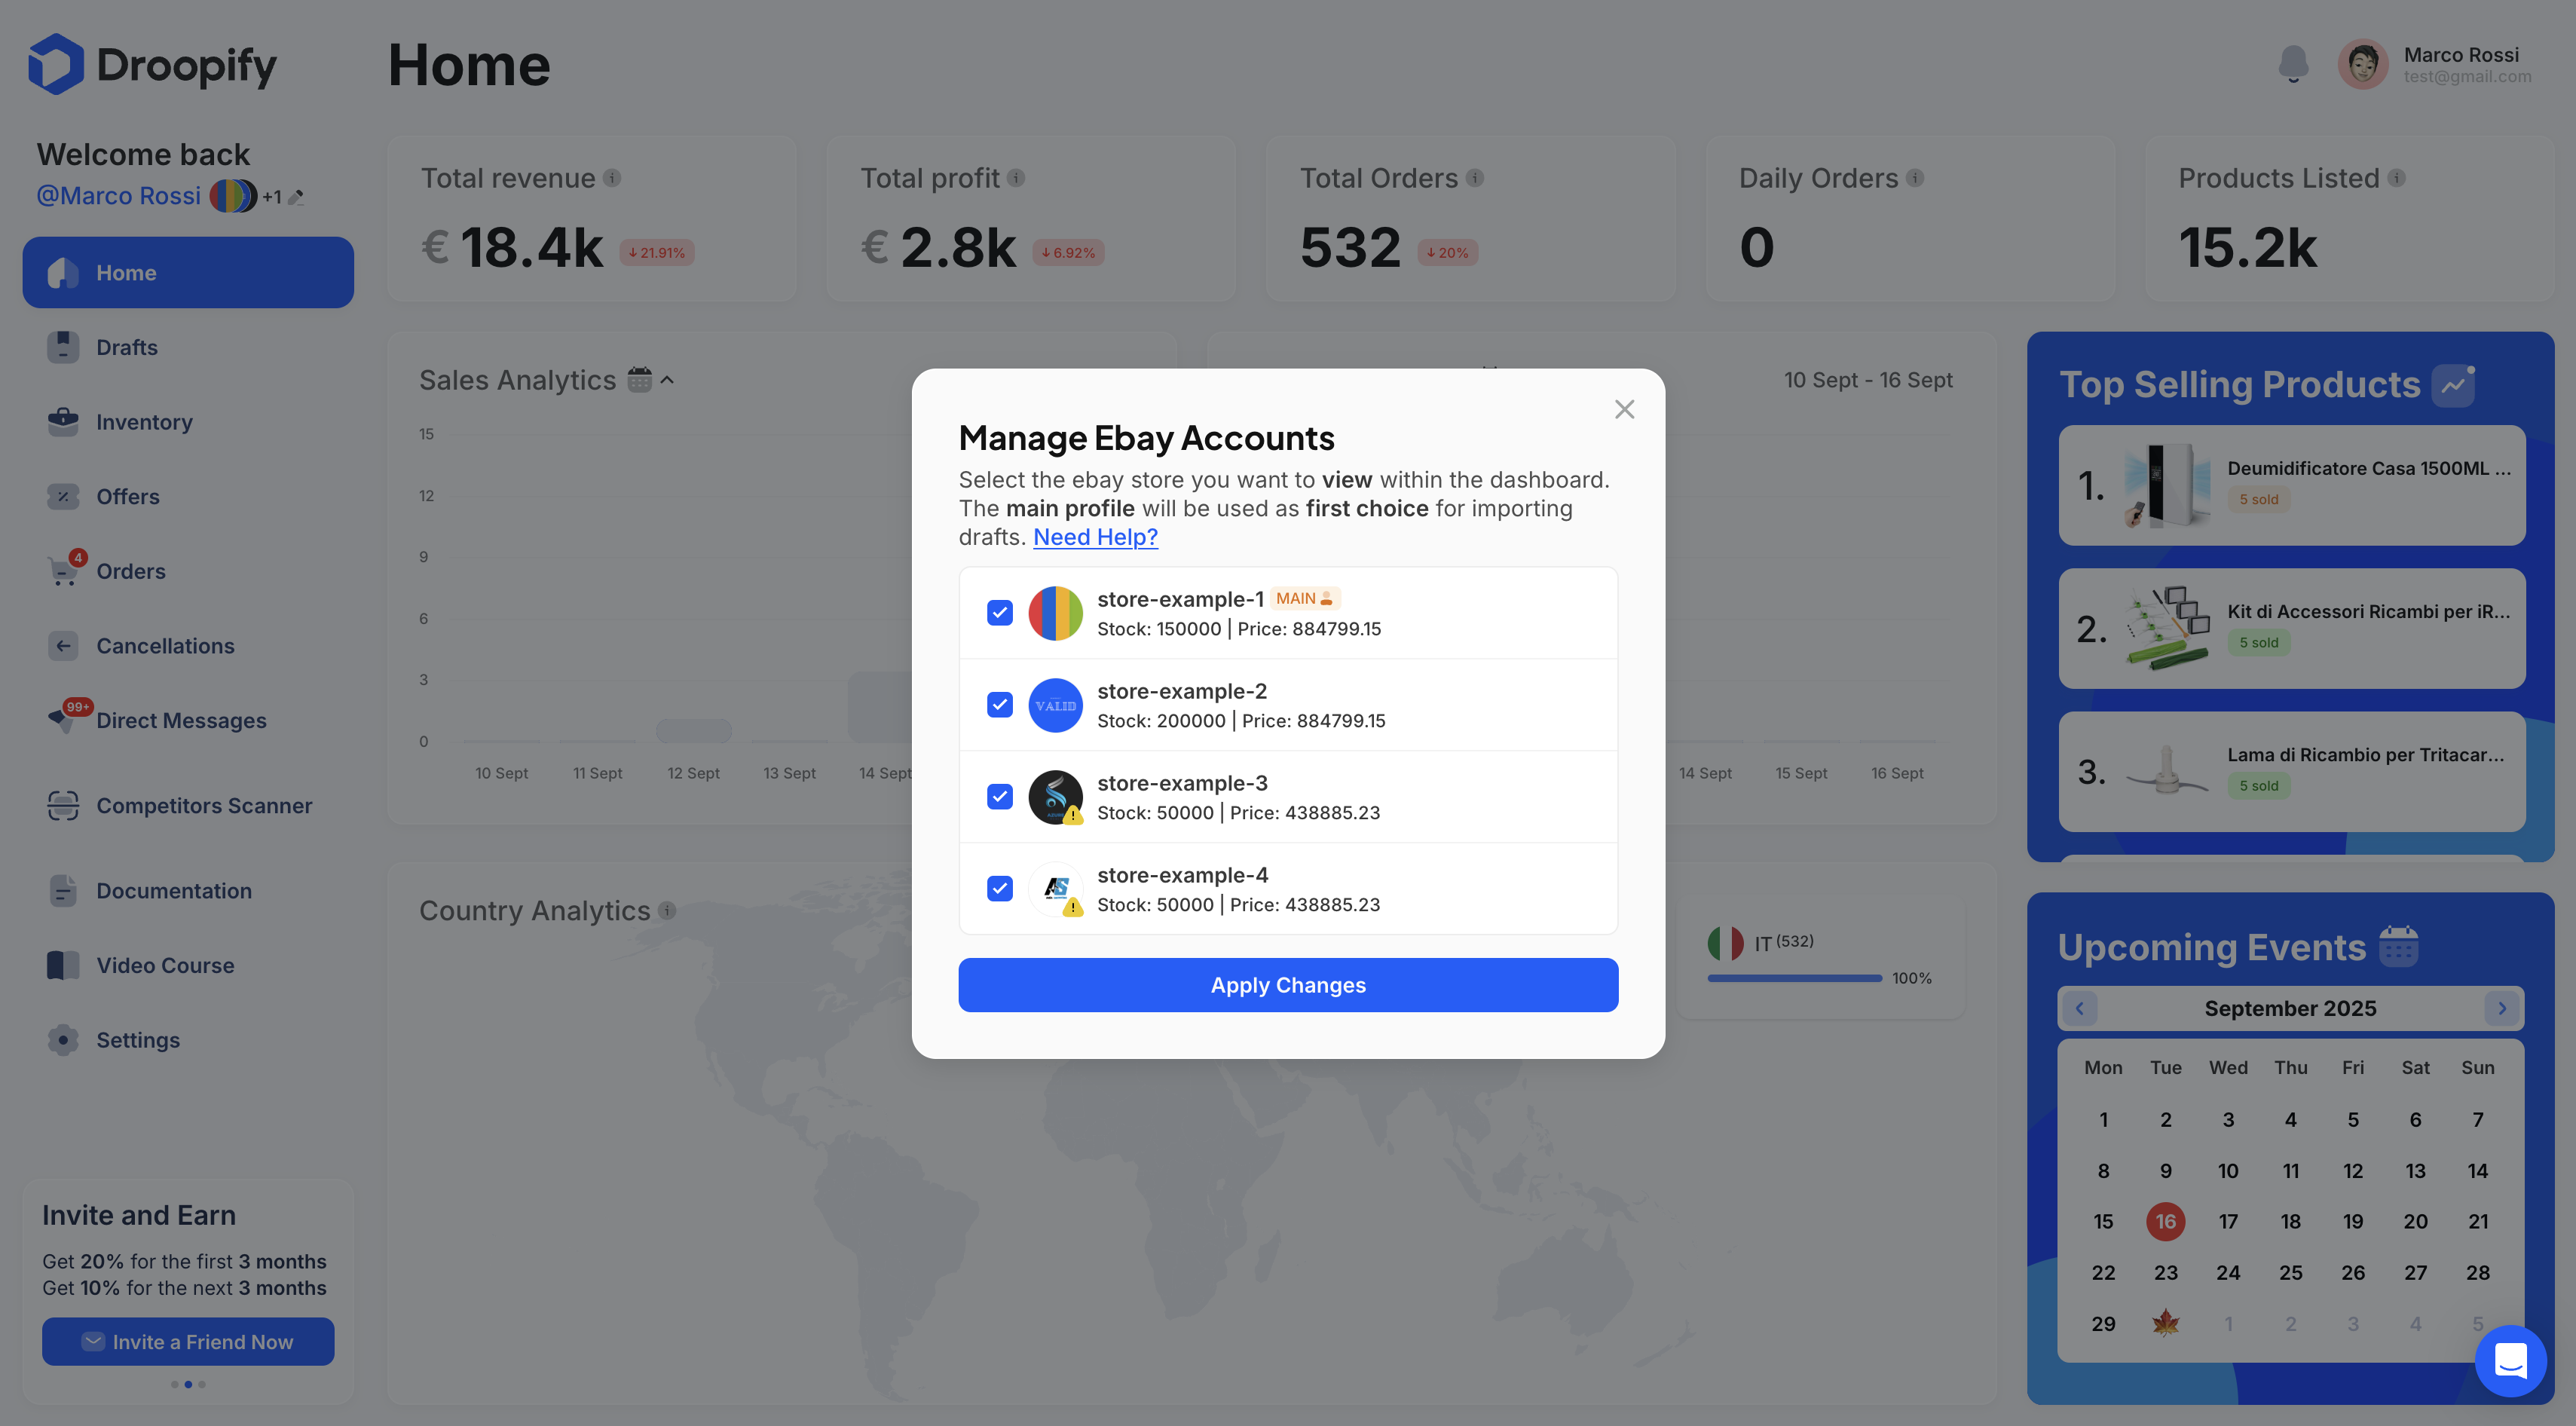Click the Country Analytics info icon
Screen dimensions: 2576x1426
[x=667, y=911]
